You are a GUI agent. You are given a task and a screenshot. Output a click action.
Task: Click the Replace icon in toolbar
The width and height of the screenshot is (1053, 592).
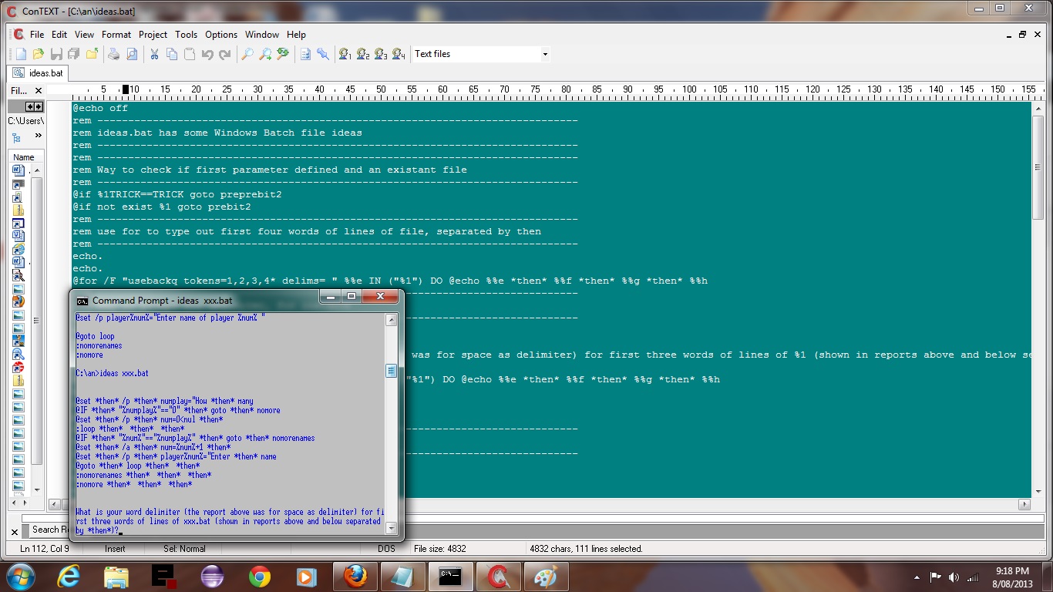click(283, 54)
